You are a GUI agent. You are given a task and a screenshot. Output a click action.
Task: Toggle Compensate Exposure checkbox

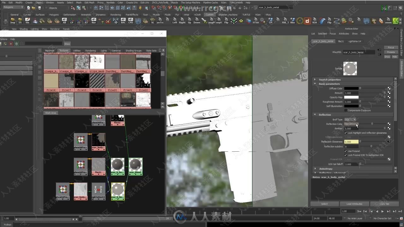pos(346,110)
